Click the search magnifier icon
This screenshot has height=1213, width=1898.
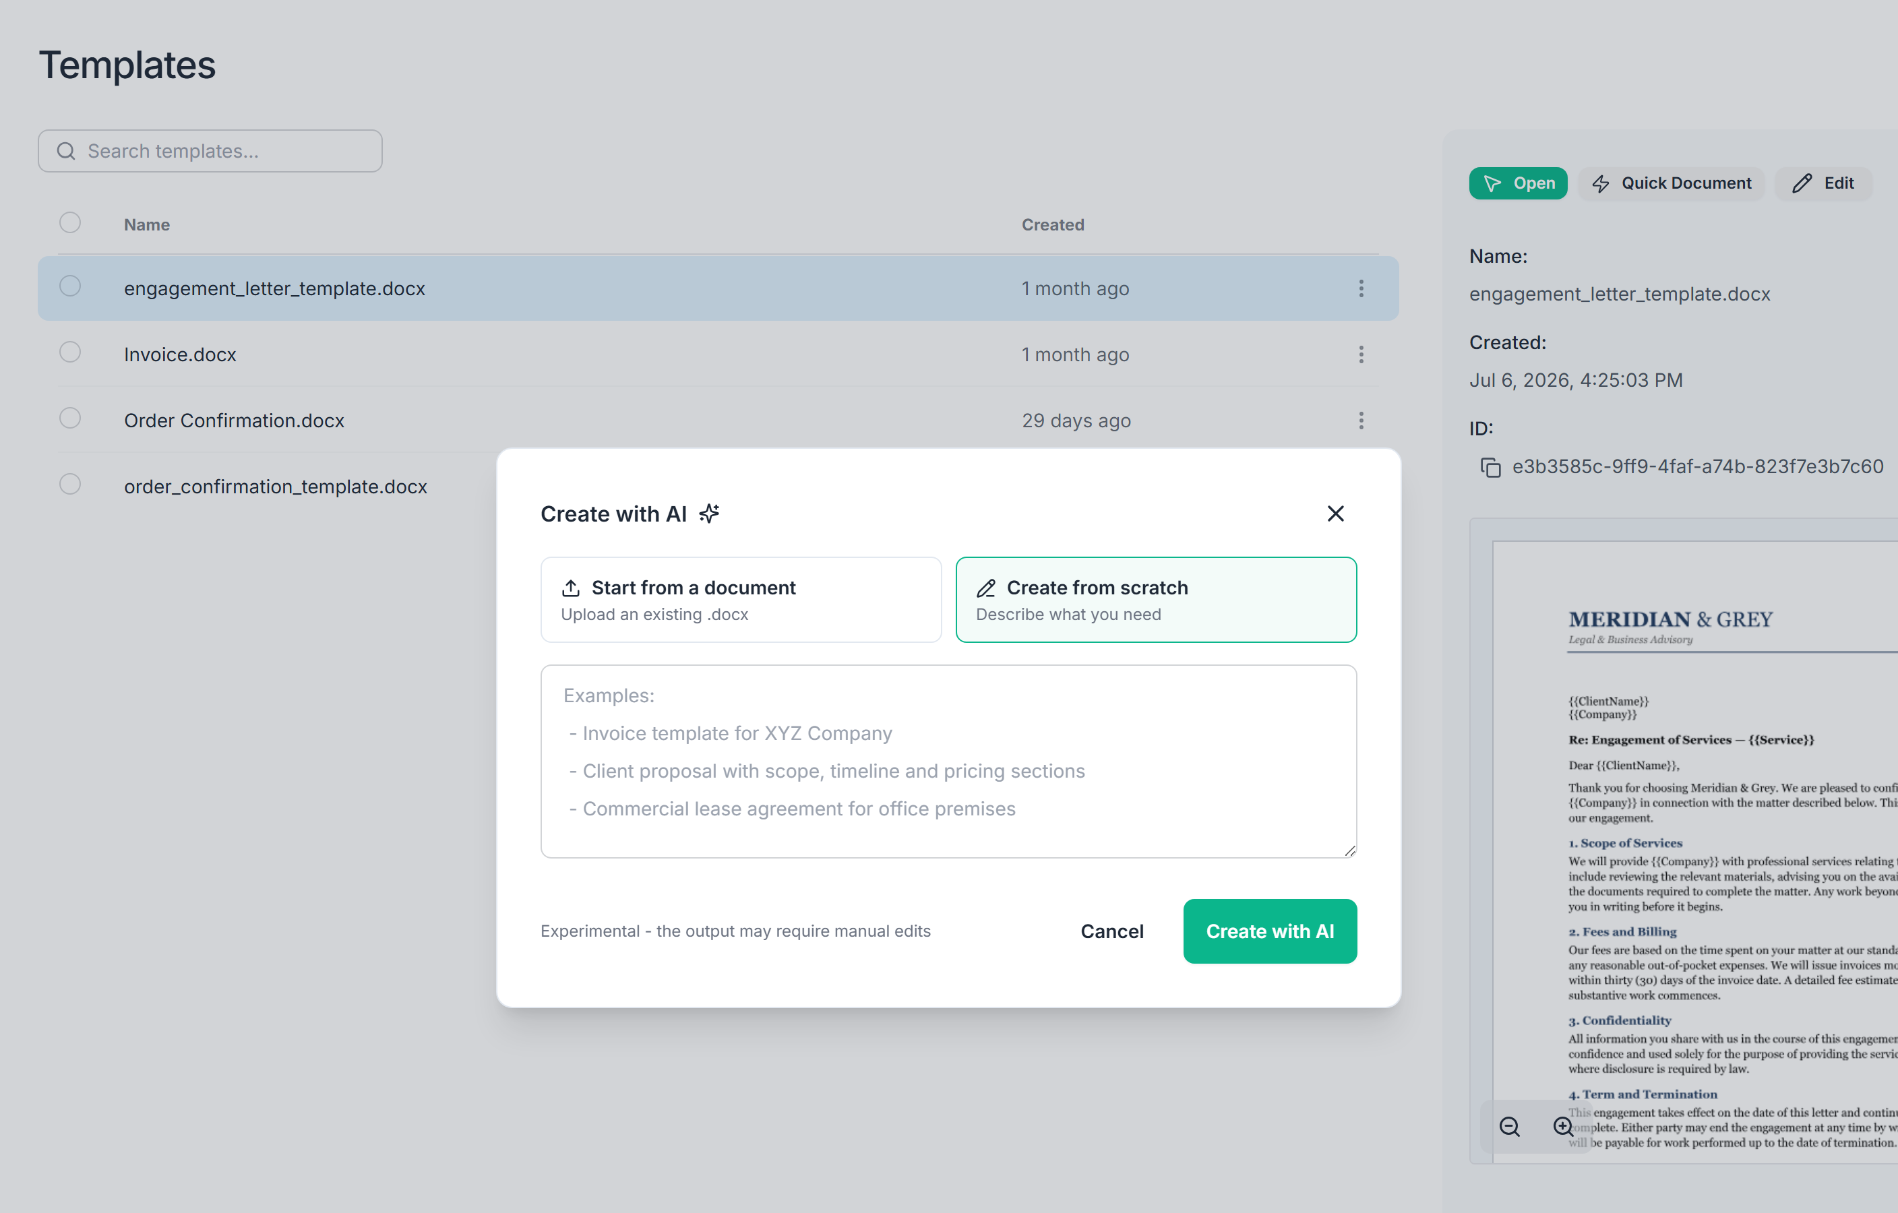66,152
